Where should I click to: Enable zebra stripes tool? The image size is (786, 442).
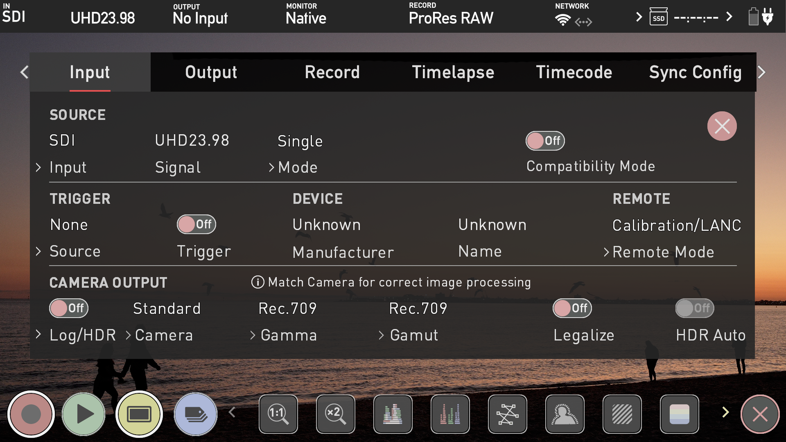pyautogui.click(x=622, y=414)
